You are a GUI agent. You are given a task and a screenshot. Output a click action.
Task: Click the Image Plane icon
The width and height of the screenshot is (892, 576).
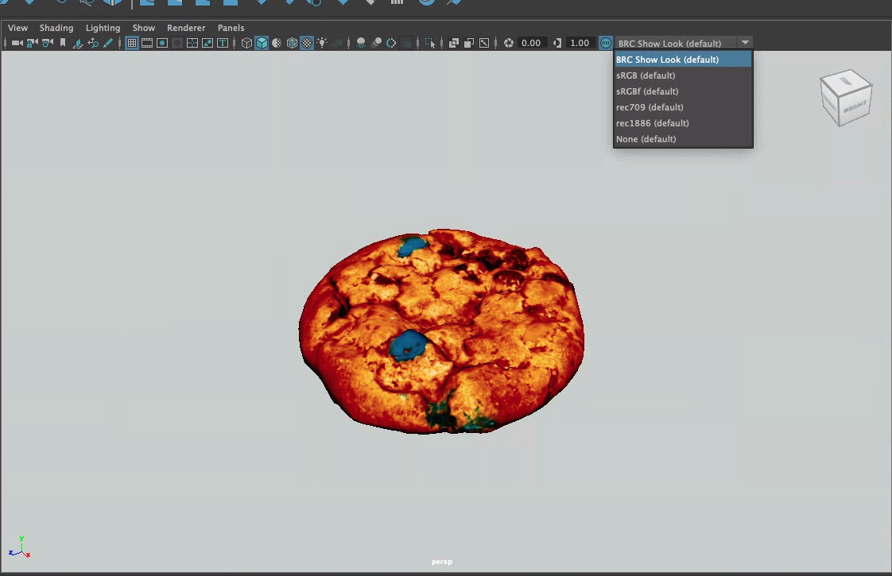tap(78, 43)
